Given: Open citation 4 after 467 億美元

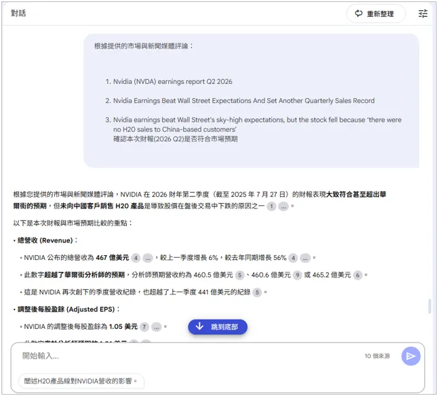Looking at the screenshot, I should click(136, 258).
